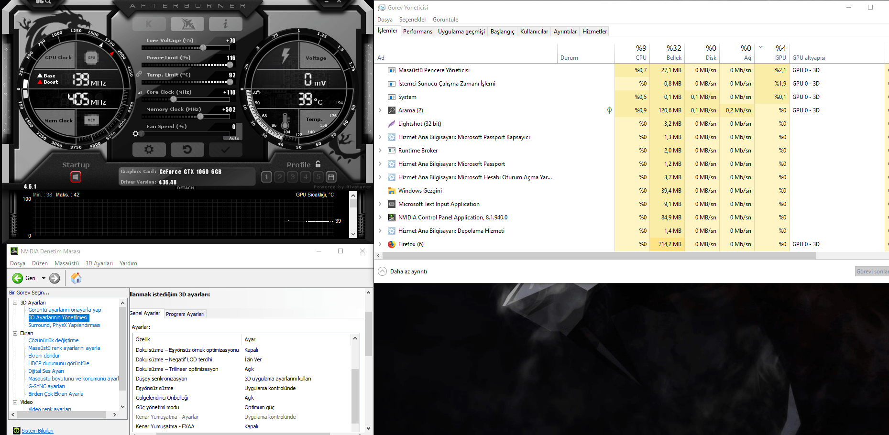
Task: Click the Sistem Bilgileri info icon
Action: click(x=17, y=431)
